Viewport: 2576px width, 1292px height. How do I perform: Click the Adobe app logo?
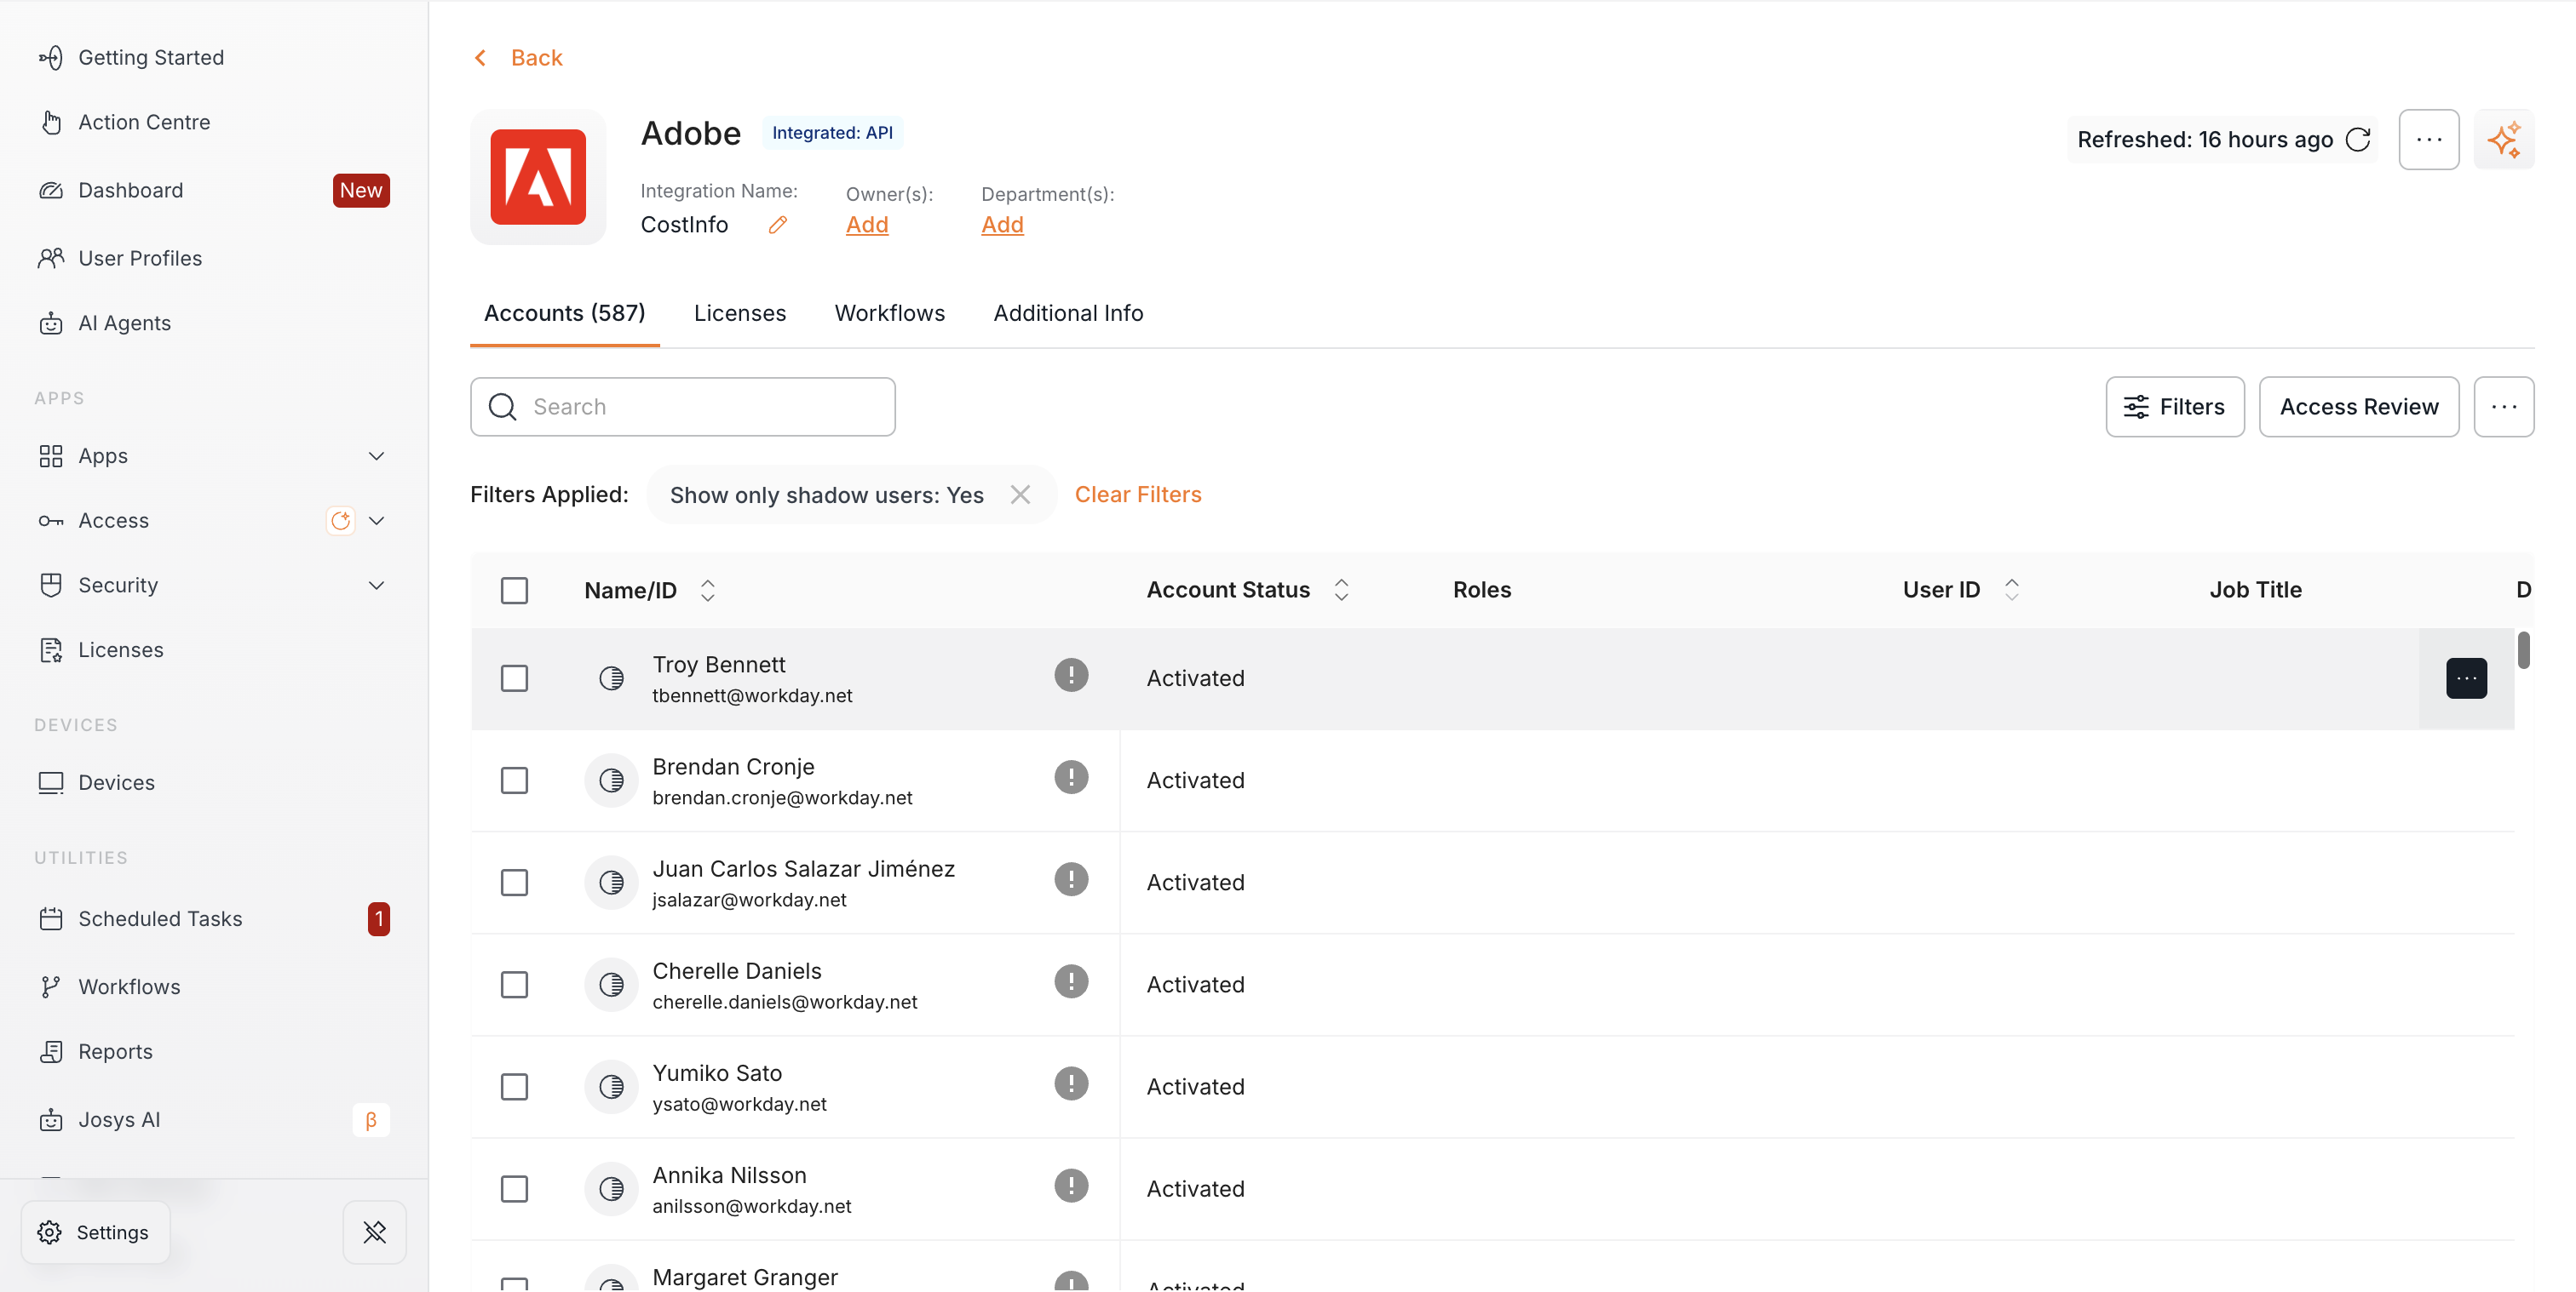538,177
